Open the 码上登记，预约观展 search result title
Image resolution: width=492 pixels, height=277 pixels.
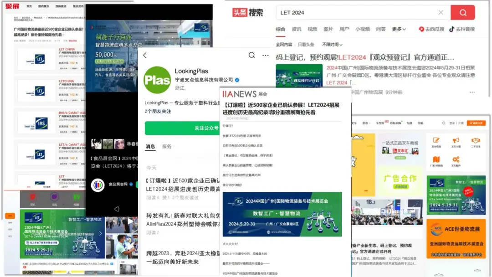click(365, 57)
